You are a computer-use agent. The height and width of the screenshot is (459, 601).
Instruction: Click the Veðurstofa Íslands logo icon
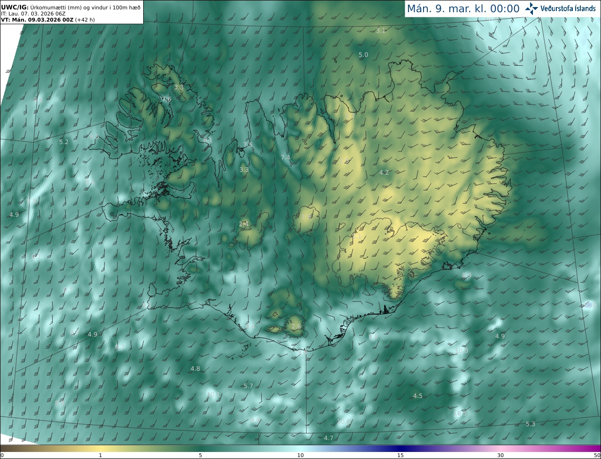(532, 8)
